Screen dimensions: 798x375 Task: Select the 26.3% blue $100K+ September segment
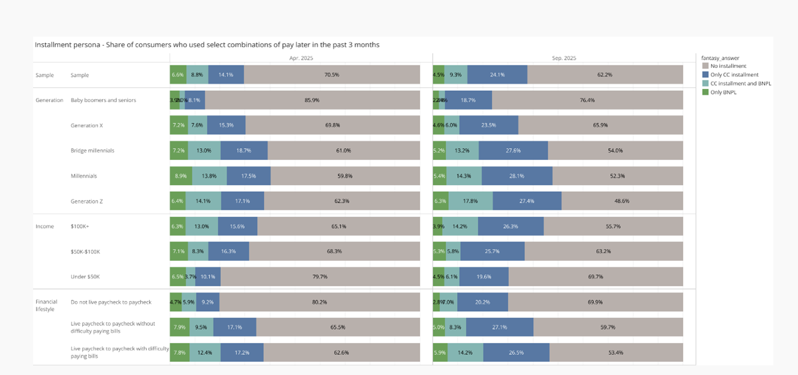[511, 227]
